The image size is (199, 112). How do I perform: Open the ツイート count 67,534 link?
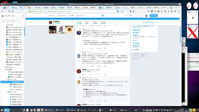pyautogui.click(x=79, y=22)
